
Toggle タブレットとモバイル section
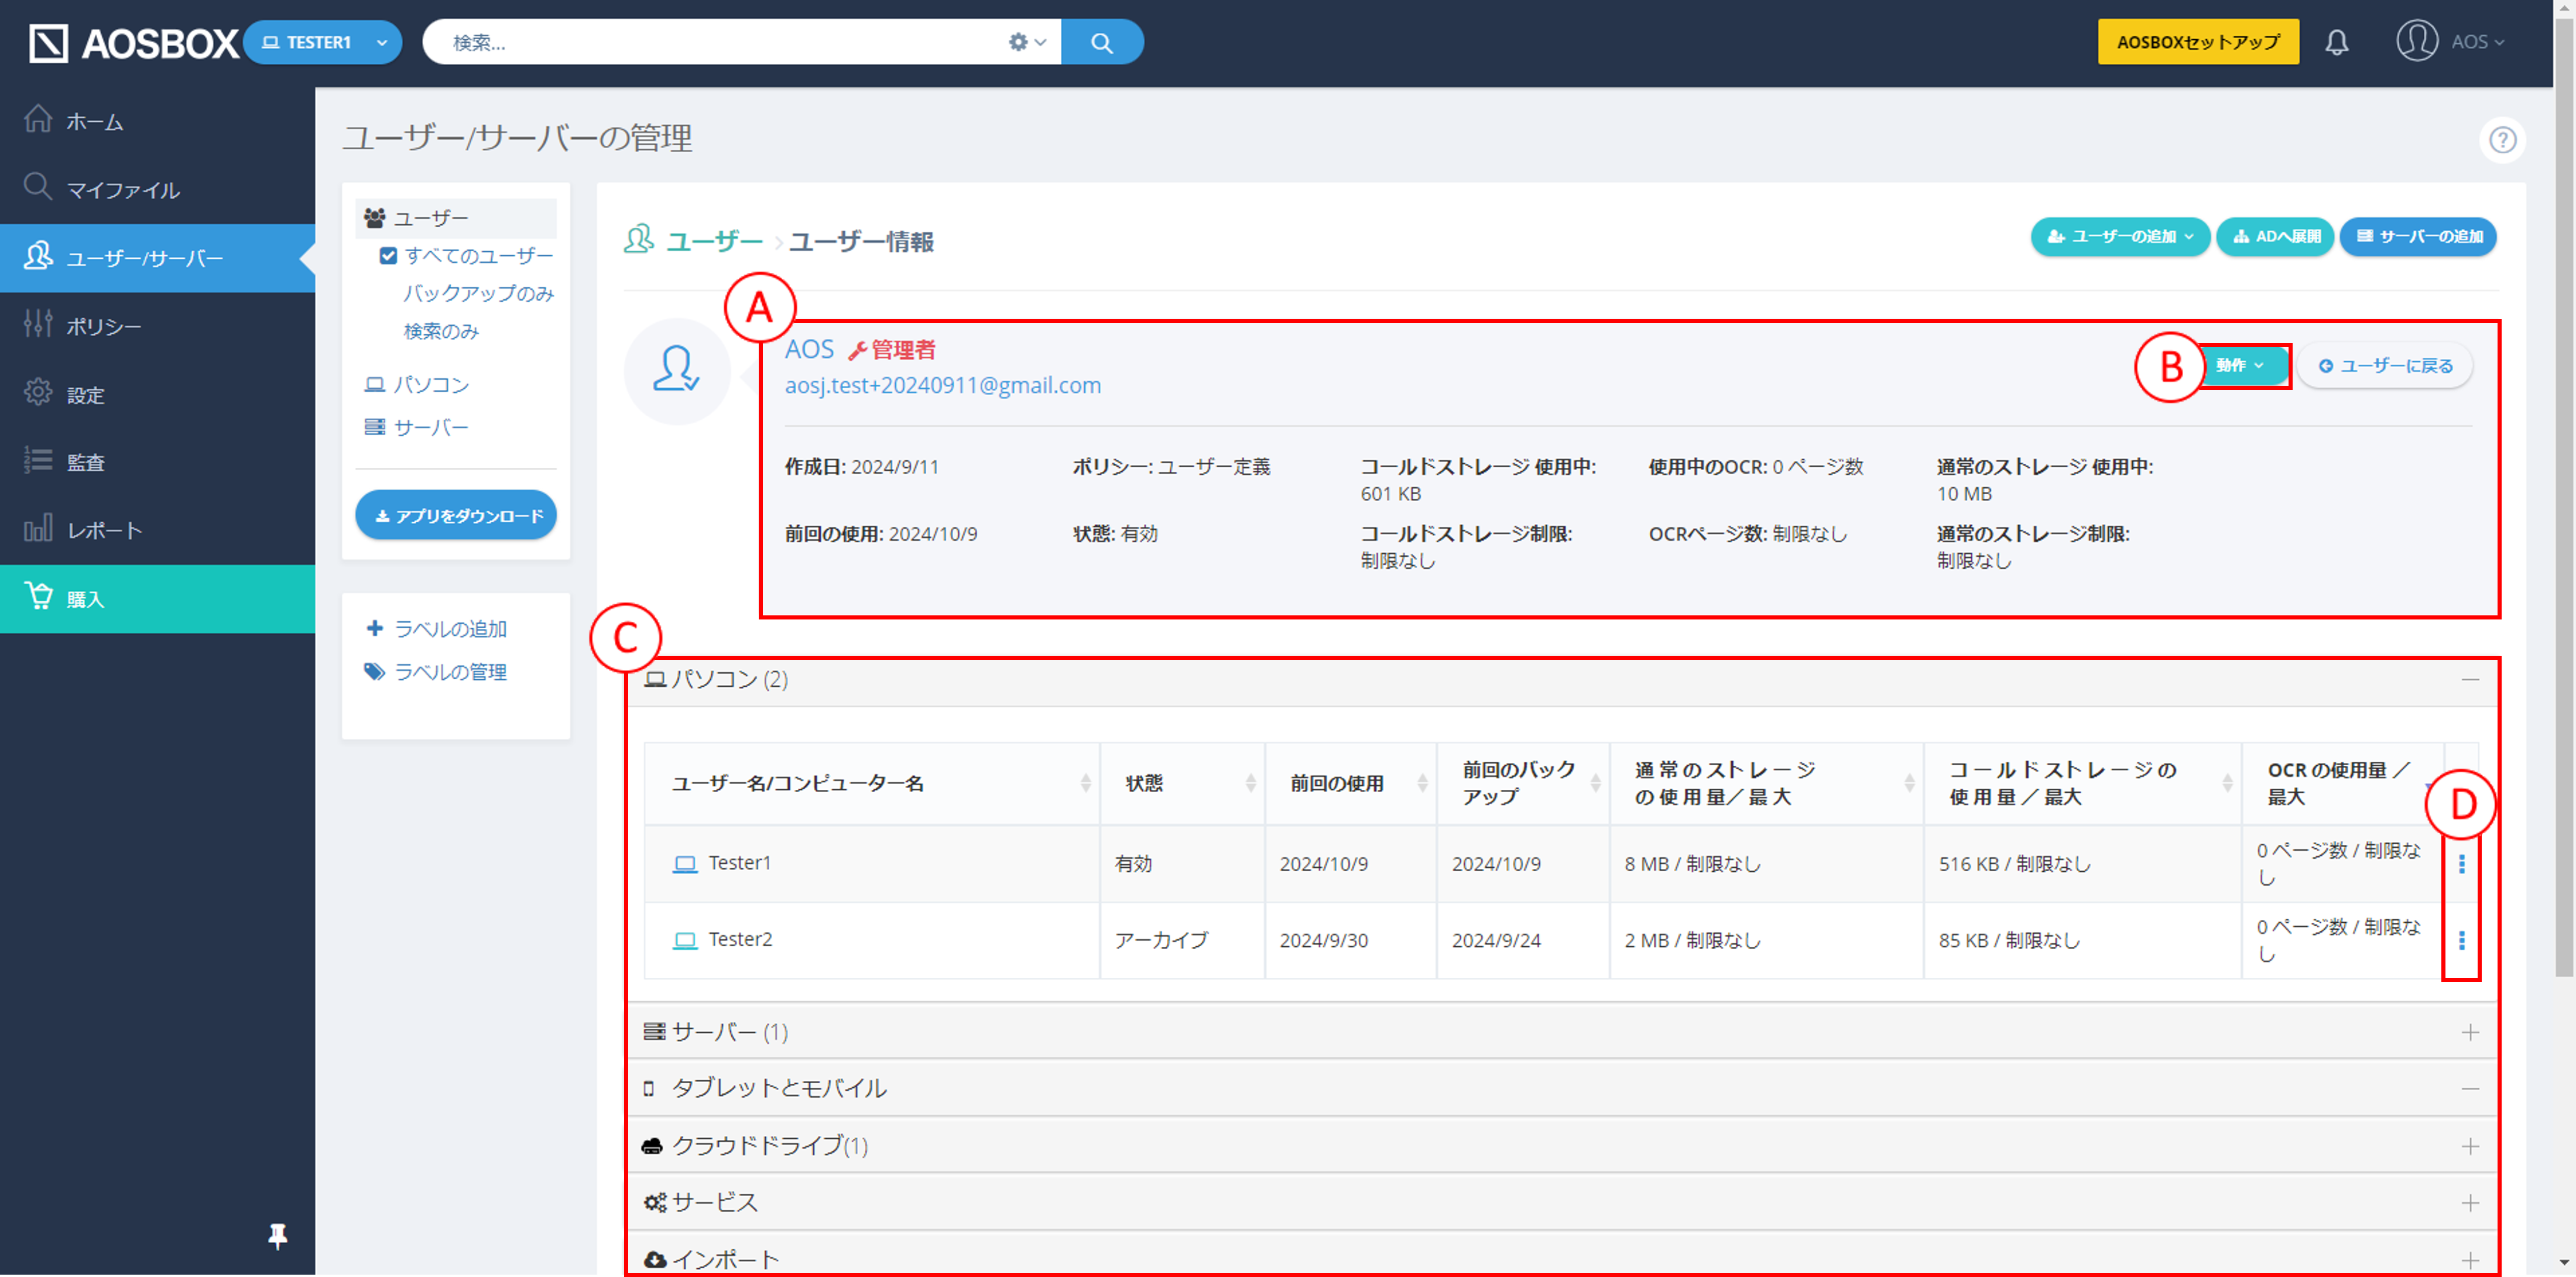click(2470, 1089)
